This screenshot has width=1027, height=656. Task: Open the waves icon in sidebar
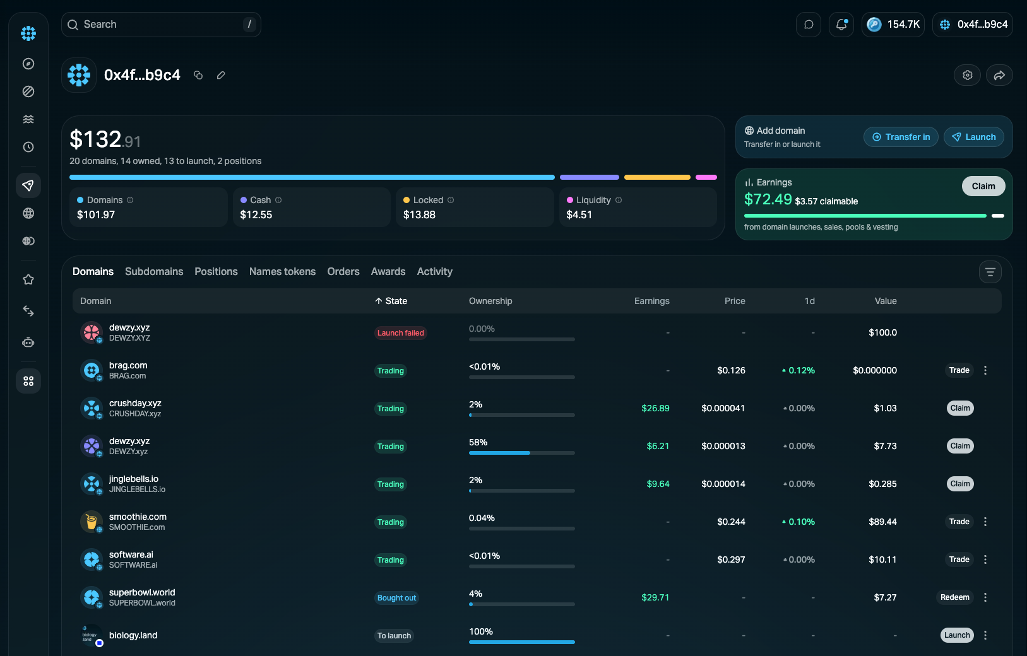[x=28, y=119]
